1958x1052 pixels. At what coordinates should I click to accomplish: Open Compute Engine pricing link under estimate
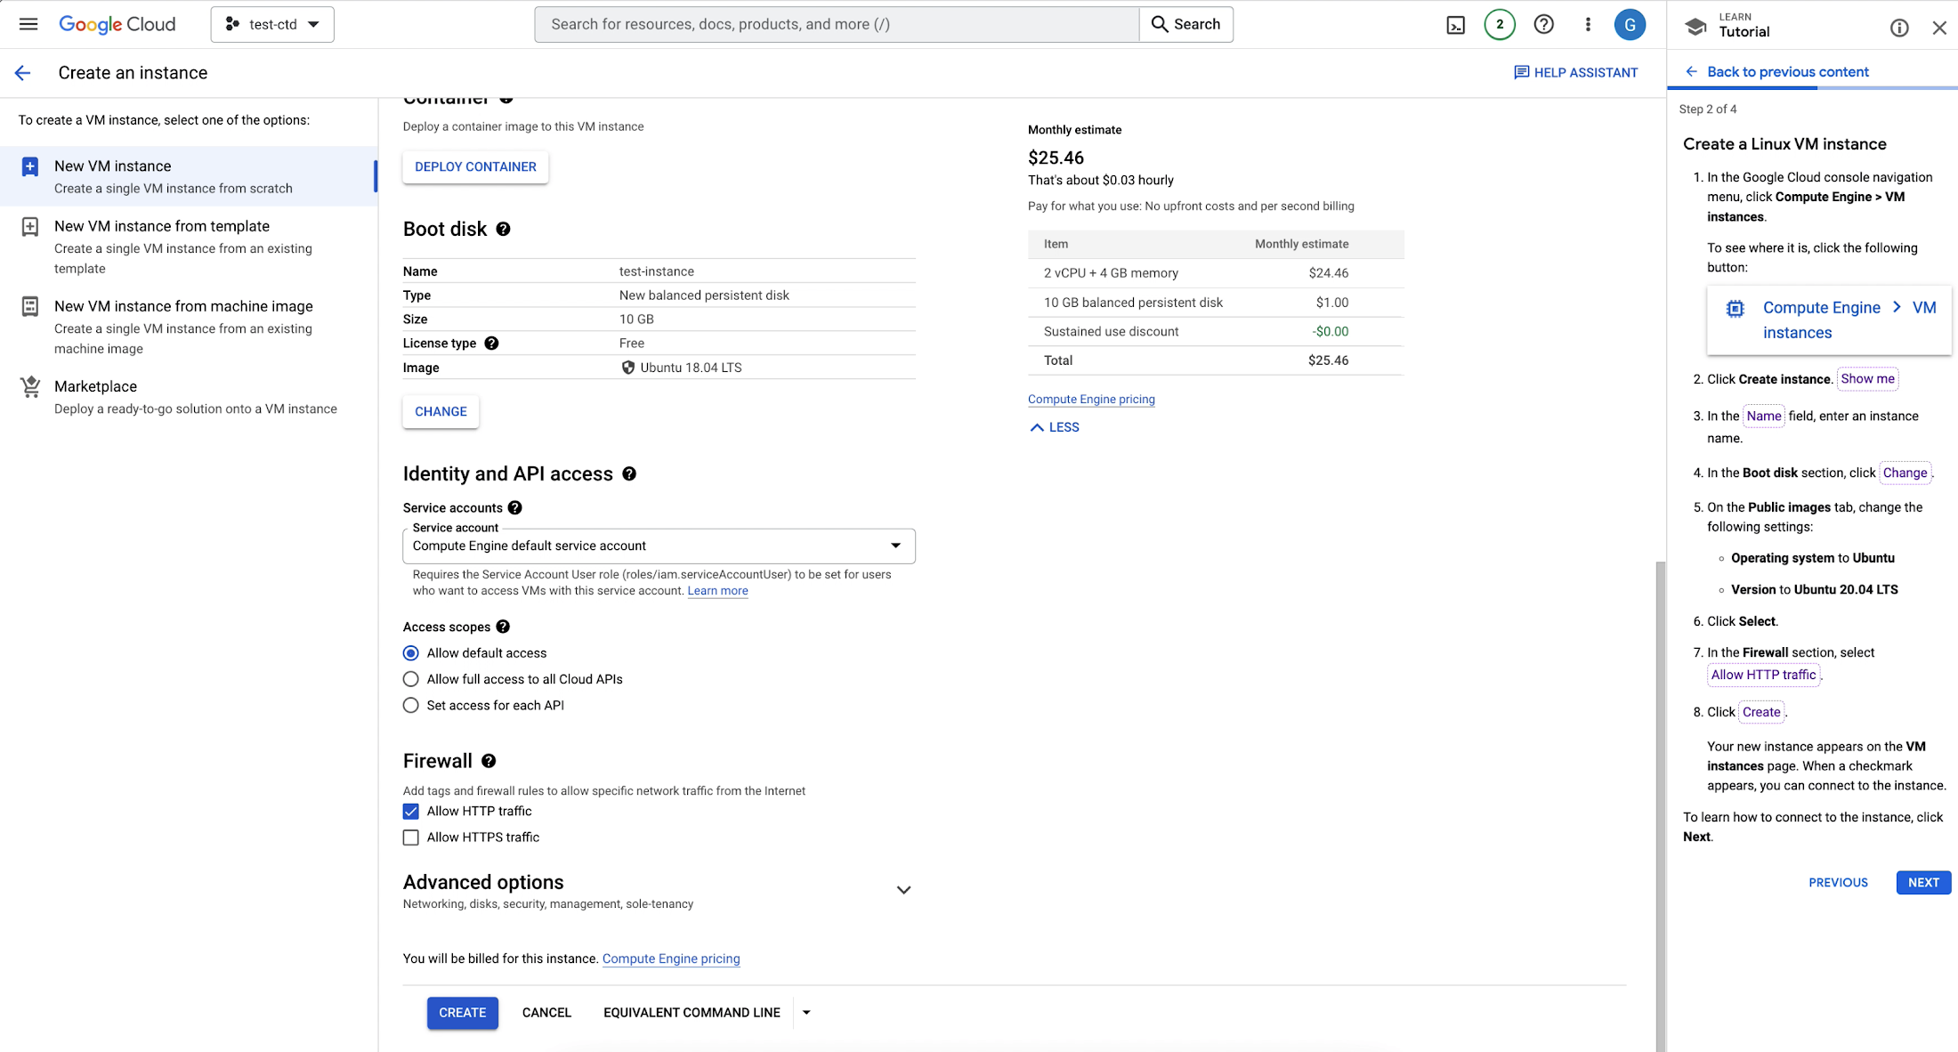[x=1091, y=400]
